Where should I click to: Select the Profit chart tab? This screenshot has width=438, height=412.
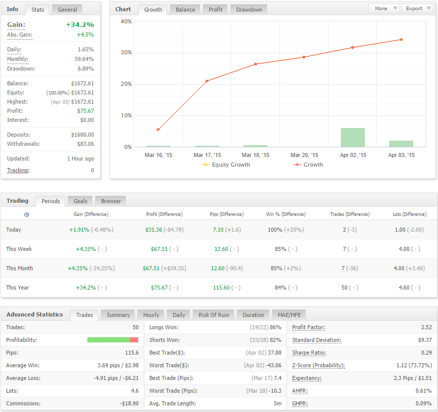(215, 10)
